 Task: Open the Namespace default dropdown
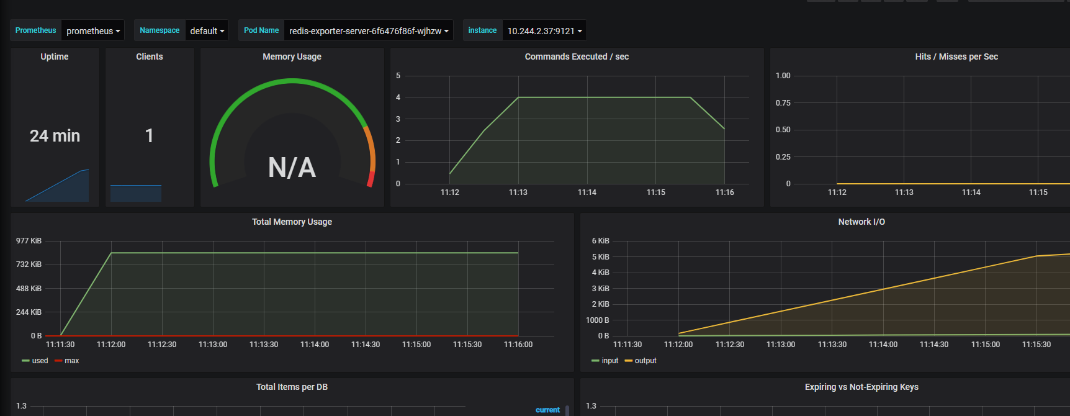(207, 30)
